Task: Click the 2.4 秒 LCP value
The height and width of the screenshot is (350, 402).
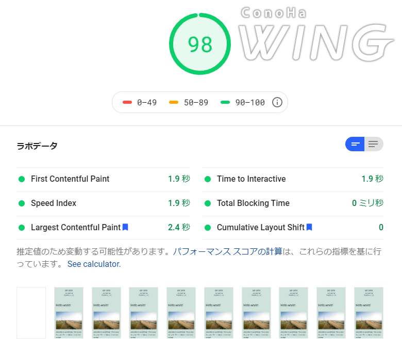Action: (x=179, y=227)
